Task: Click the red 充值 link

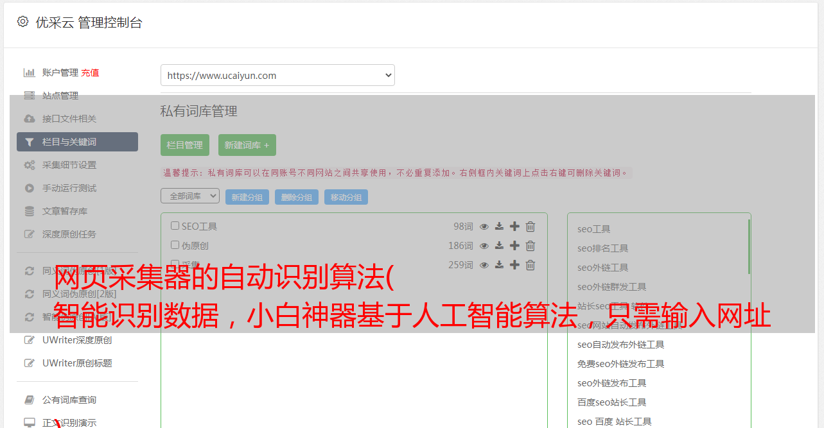Action: (x=90, y=73)
